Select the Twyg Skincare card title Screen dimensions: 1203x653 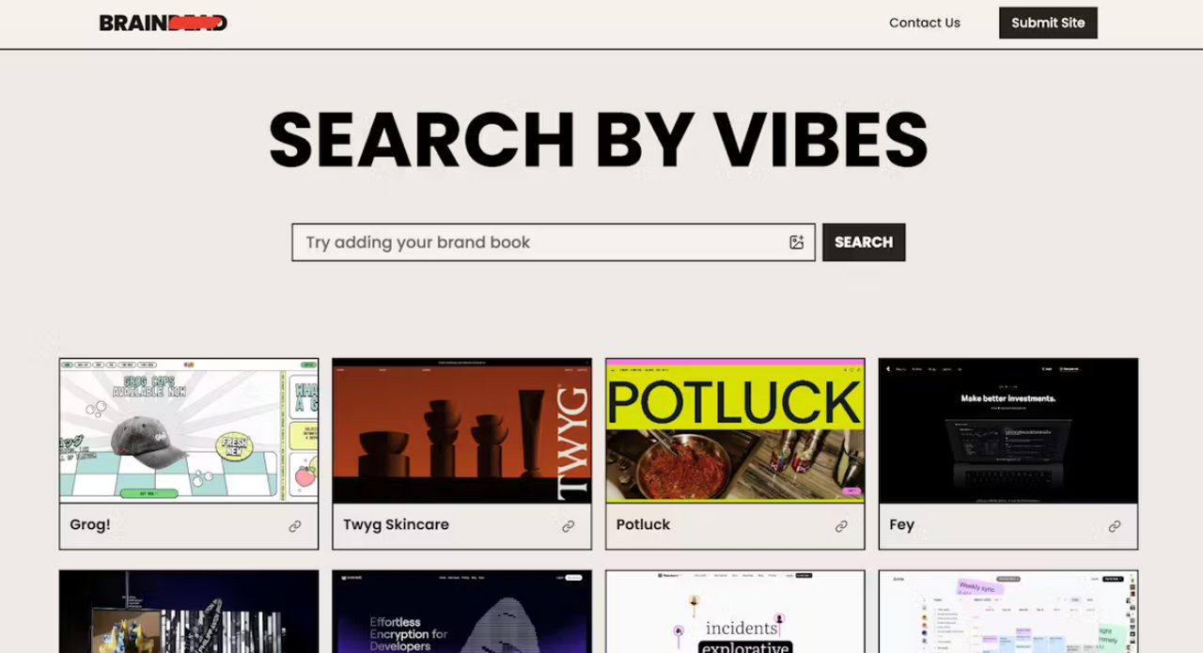click(x=396, y=524)
